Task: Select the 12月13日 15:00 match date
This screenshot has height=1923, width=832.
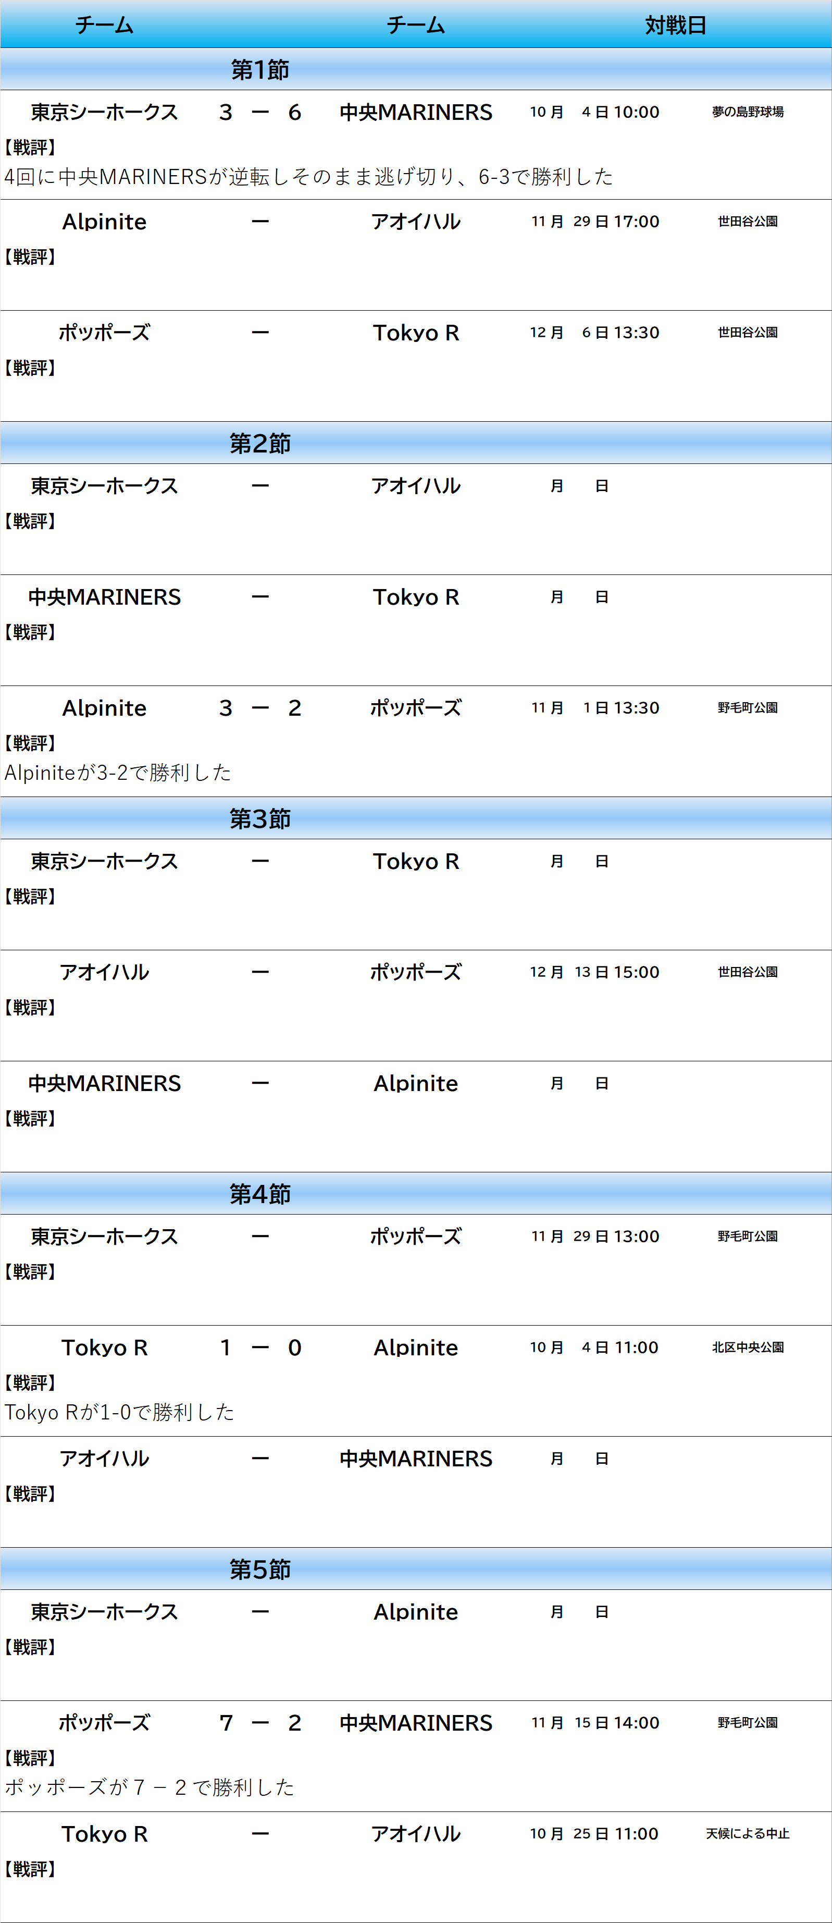Action: (x=594, y=972)
